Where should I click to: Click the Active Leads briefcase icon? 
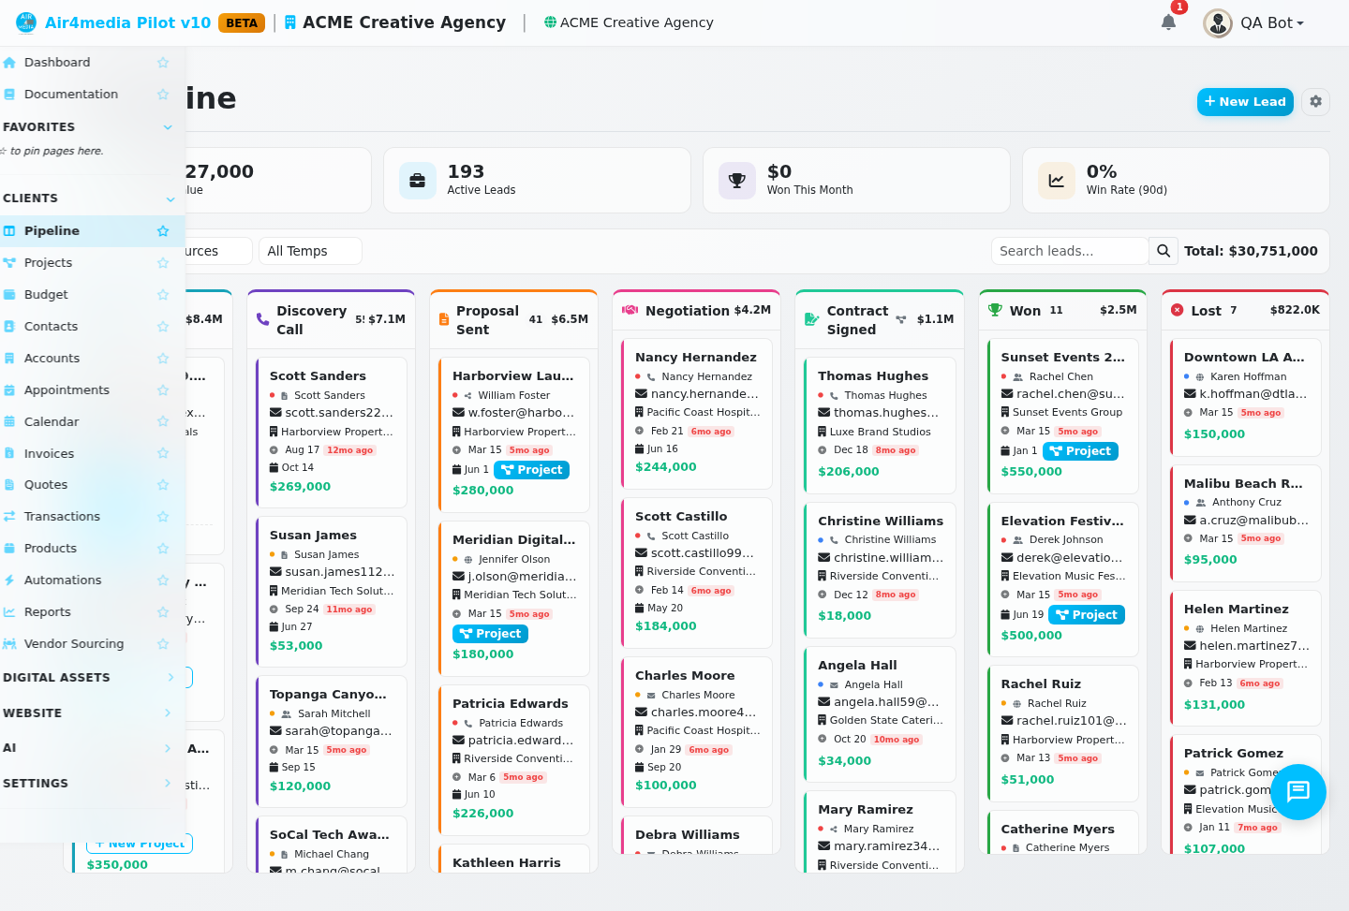418,181
